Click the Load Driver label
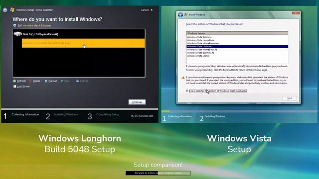The height and width of the screenshot is (179, 319). (23, 87)
